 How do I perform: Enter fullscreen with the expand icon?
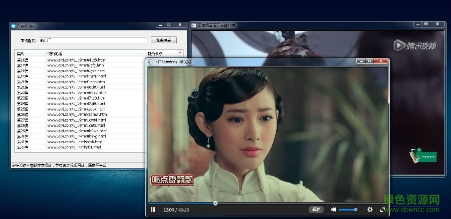click(x=382, y=209)
